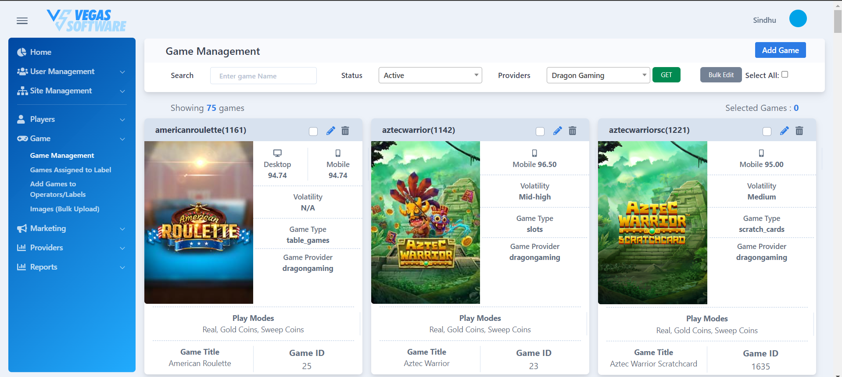Screen dimensions: 842x377
Task: Click the page vertical scrollbar thumb
Action: [x=838, y=21]
